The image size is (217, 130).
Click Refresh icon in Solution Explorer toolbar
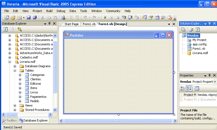(x=197, y=29)
